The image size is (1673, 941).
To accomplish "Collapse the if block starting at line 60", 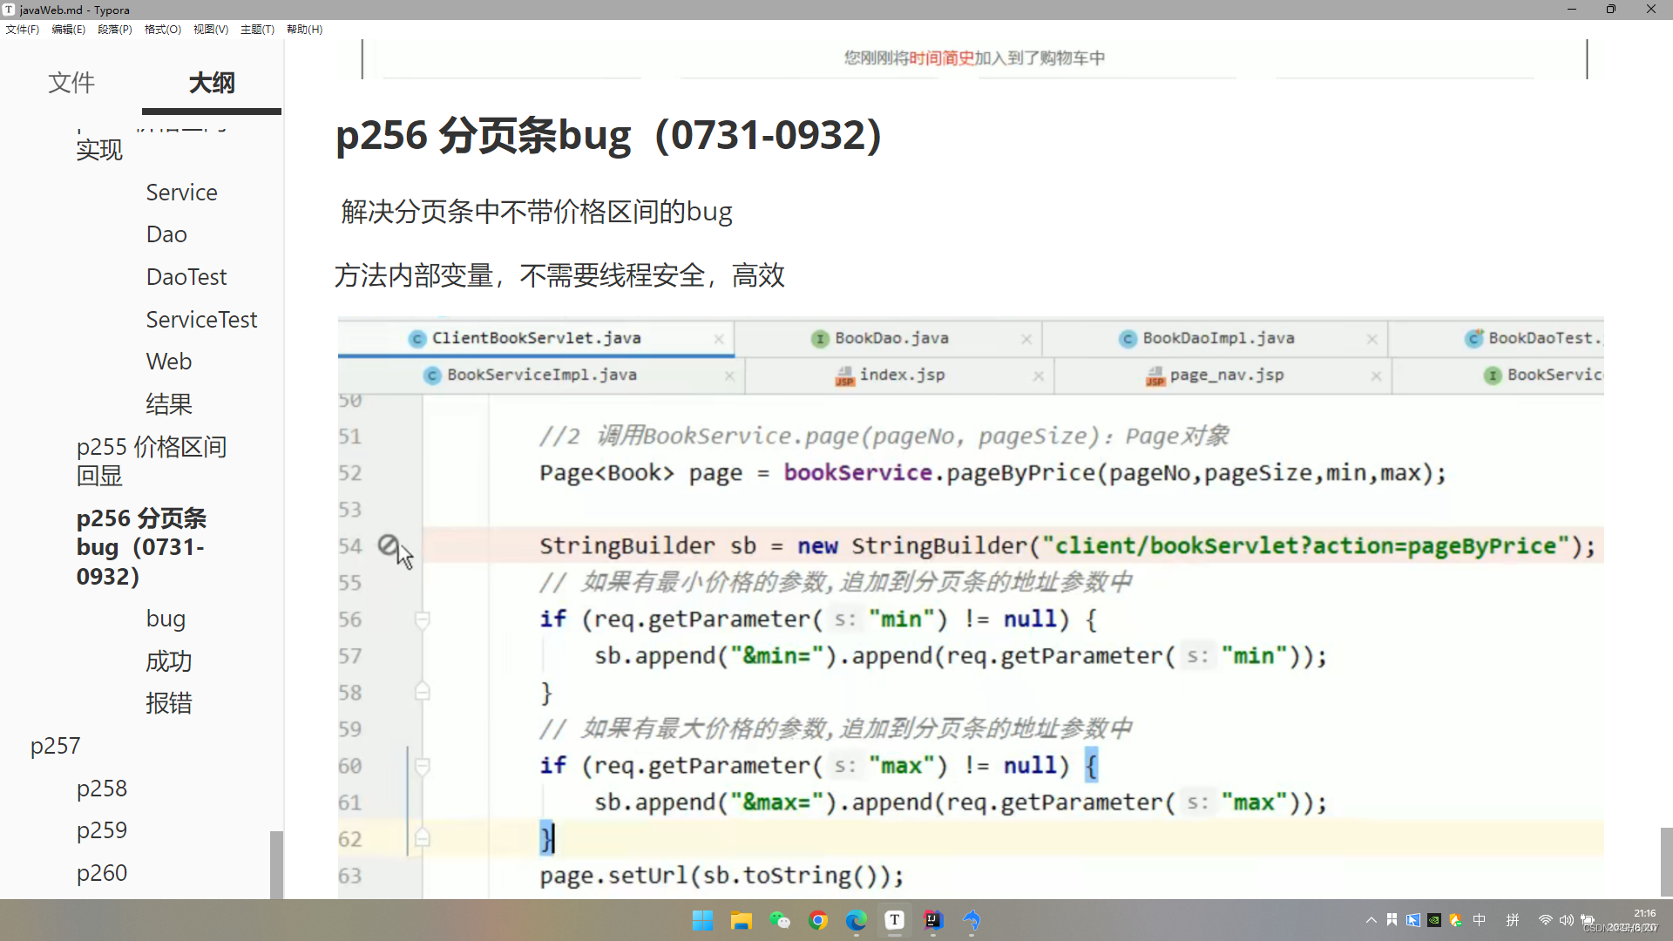I will [422, 765].
